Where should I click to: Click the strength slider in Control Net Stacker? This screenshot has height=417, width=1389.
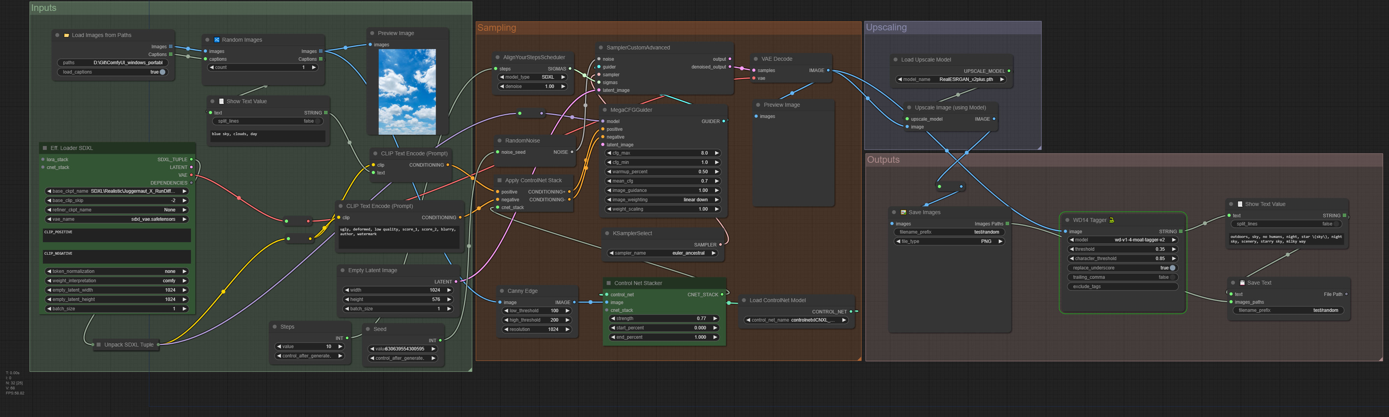point(664,318)
